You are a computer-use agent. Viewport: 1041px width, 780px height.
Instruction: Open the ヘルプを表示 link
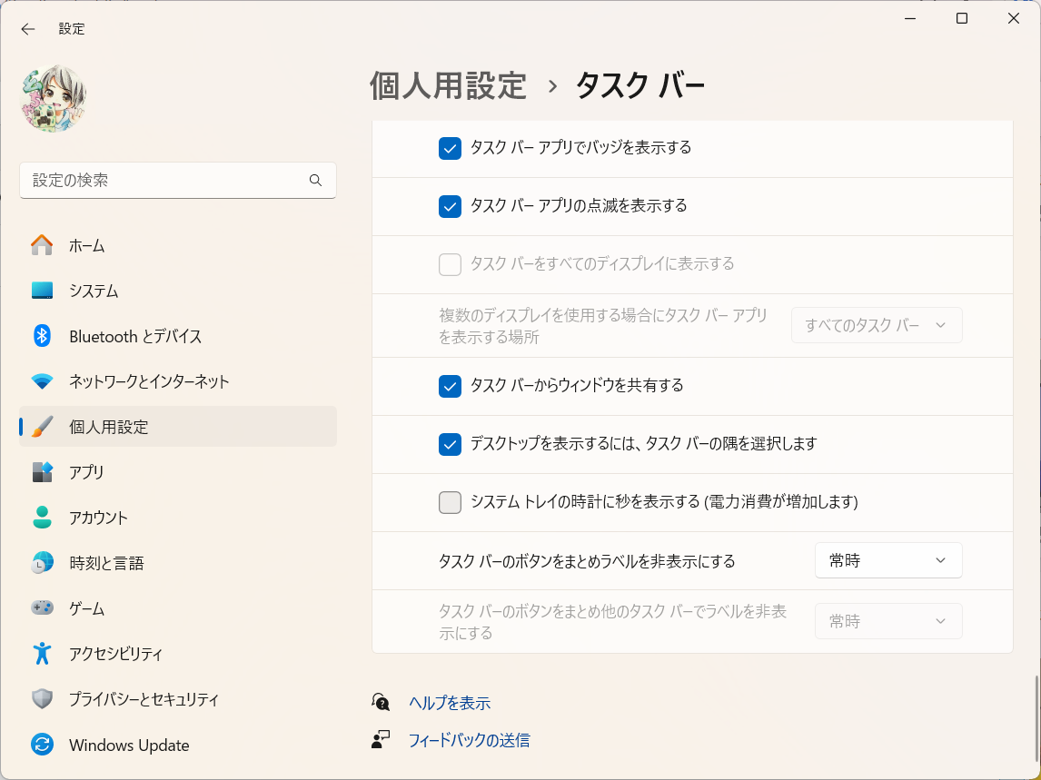tap(450, 703)
